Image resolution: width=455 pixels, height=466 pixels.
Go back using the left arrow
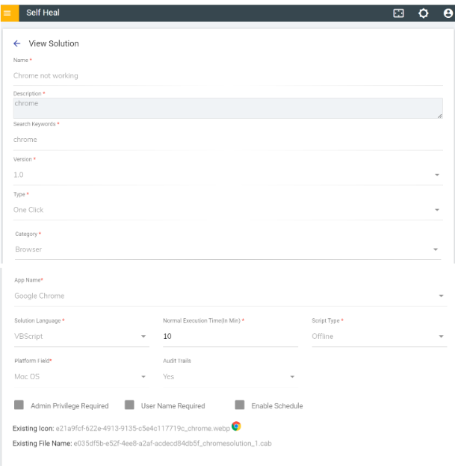[17, 44]
